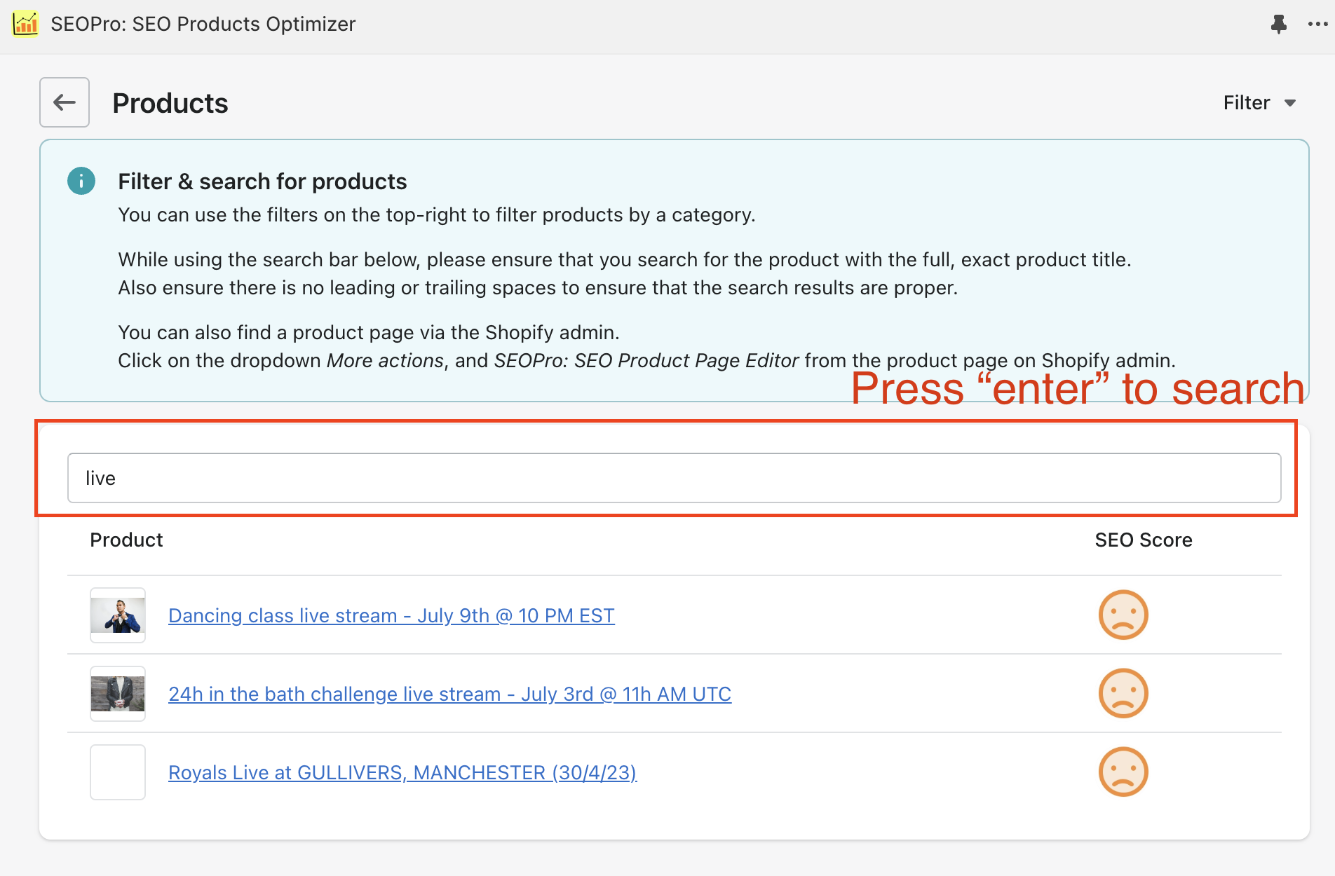Go back using the arrow button
Viewport: 1335px width, 876px height.
pos(65,102)
